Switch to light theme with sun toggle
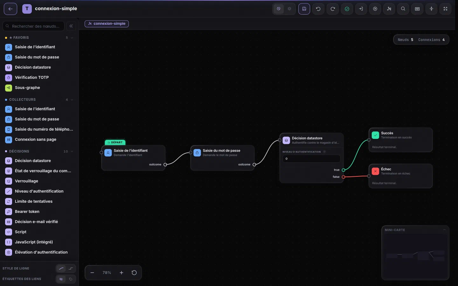This screenshot has height=286, width=458. pyautogui.click(x=289, y=9)
